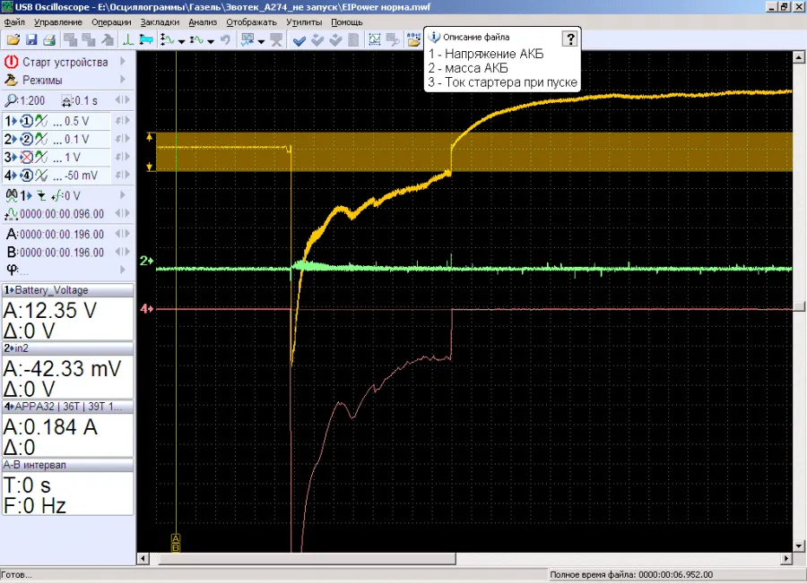807x584 pixels.
Task: Click the horizontal waveform scale icon
Action: 196,39
